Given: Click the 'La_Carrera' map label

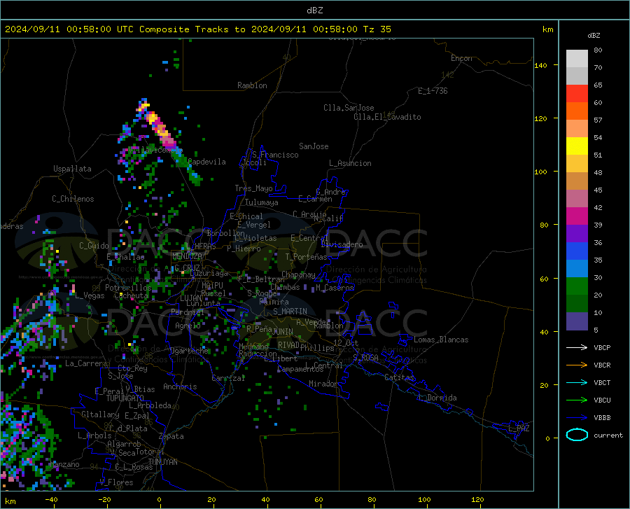Looking at the screenshot, I should coord(86,363).
